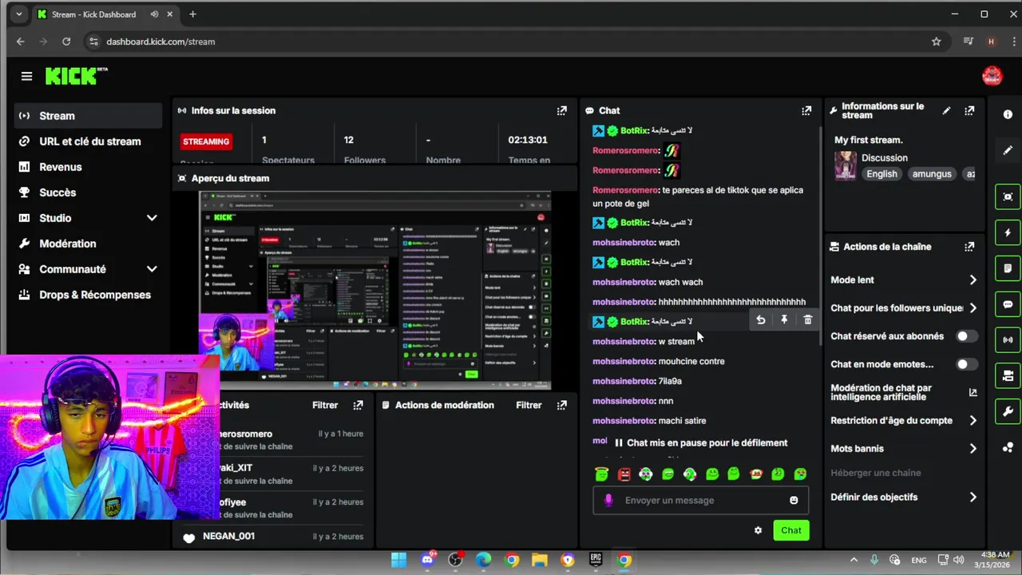Bookmark this page with the star icon
This screenshot has height=575, width=1022.
click(x=937, y=42)
